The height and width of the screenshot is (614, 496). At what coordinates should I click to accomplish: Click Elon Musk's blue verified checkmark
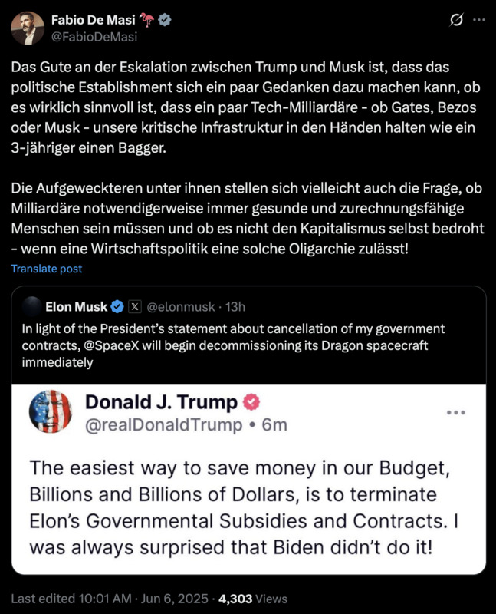coord(117,307)
